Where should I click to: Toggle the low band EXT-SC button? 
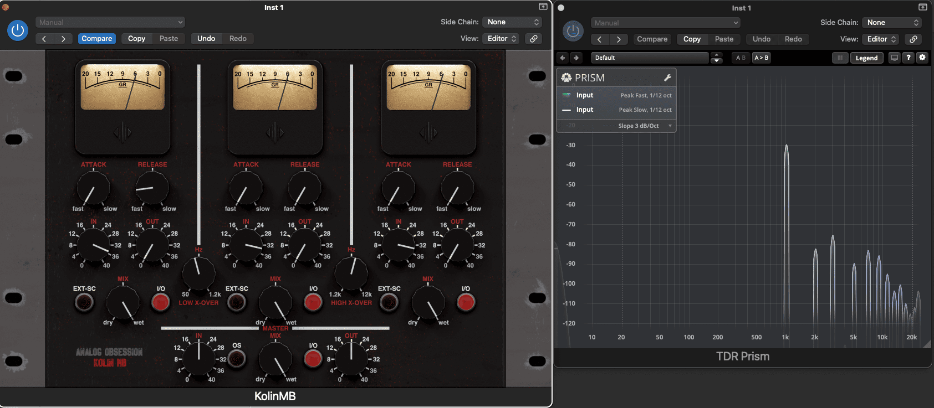tap(84, 302)
